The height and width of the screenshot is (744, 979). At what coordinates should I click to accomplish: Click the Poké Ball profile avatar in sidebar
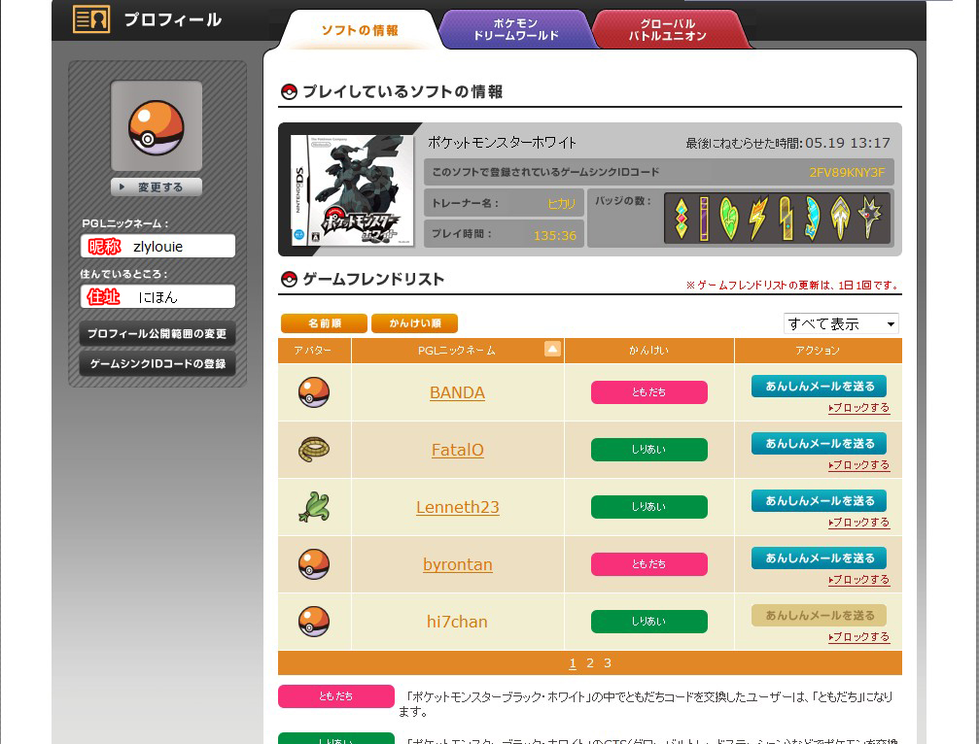[x=157, y=126]
